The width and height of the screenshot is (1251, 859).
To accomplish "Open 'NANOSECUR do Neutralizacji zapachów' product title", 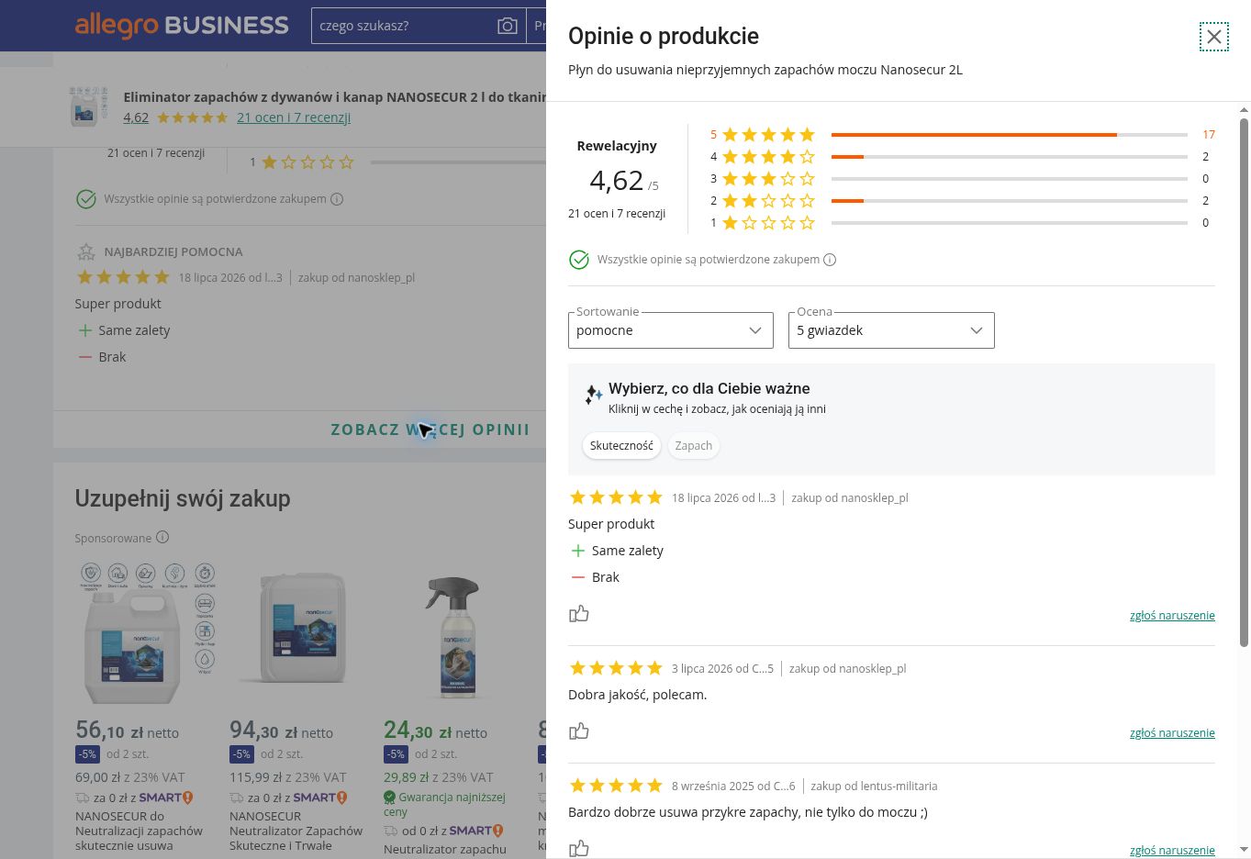I will click(139, 831).
